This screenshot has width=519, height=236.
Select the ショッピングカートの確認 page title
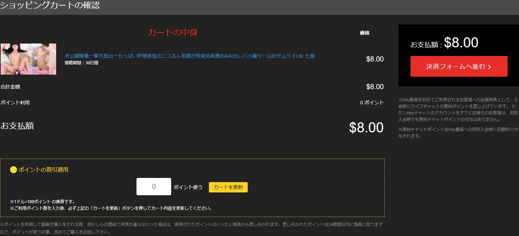(x=50, y=6)
